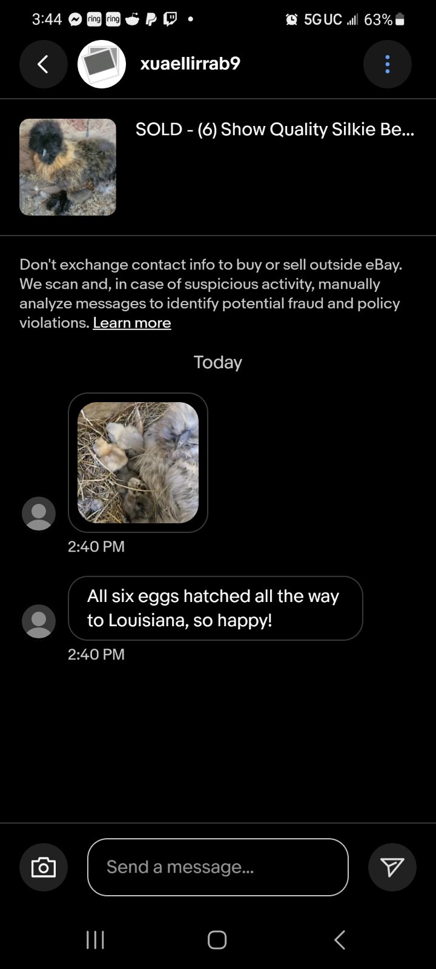Tap the sender avatar beside the chick photo
Image resolution: width=436 pixels, height=969 pixels.
pos(39,514)
